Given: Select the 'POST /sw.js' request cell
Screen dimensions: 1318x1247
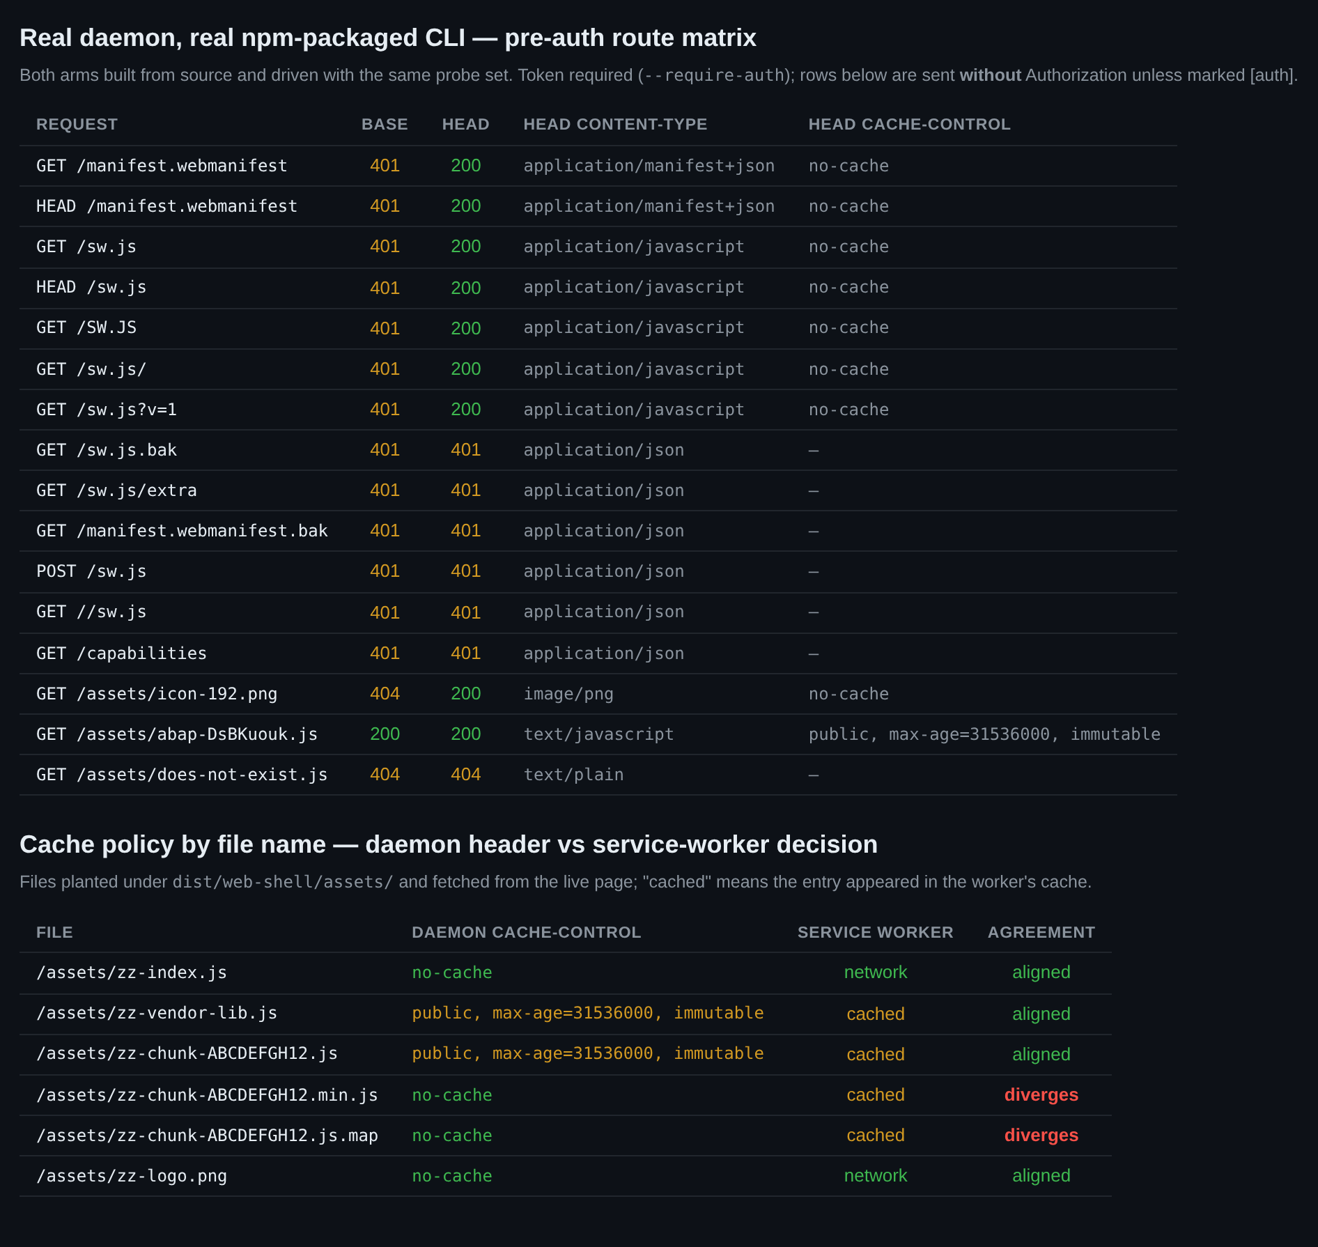Looking at the screenshot, I should [91, 571].
